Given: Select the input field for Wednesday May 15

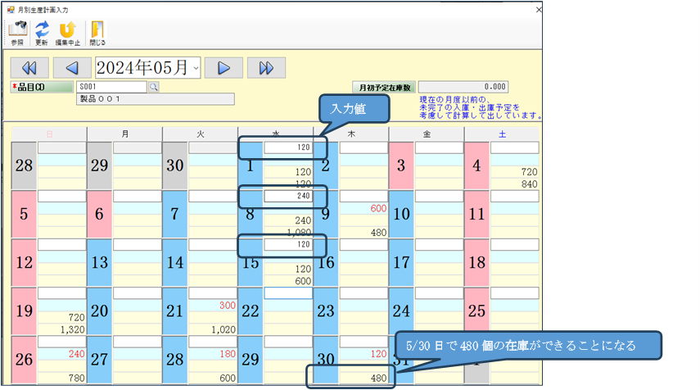Looking at the screenshot, I should (x=289, y=245).
